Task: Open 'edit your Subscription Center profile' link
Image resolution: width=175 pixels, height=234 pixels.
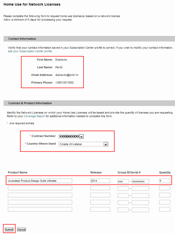Action: (30, 51)
